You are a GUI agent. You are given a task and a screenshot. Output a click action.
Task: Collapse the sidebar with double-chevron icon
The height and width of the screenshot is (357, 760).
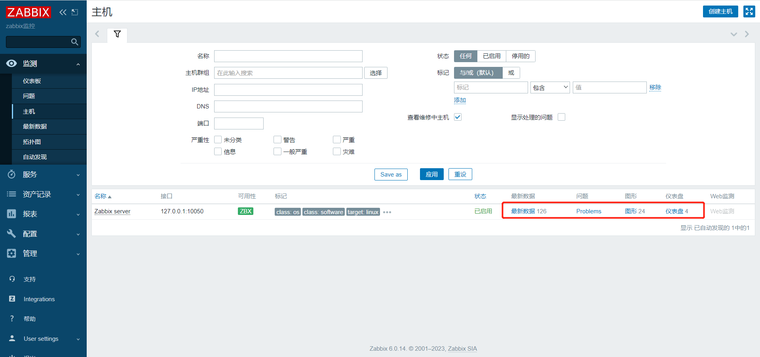point(63,12)
